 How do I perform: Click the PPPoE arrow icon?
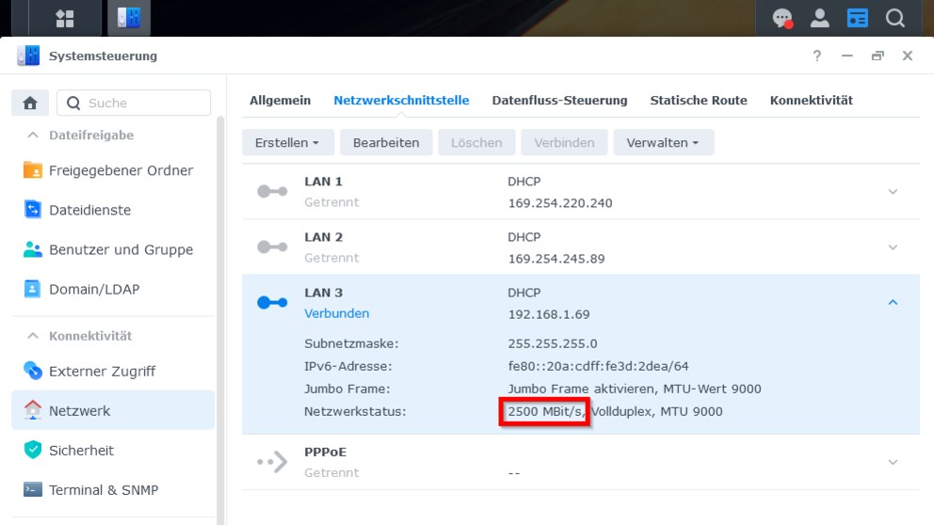point(272,462)
